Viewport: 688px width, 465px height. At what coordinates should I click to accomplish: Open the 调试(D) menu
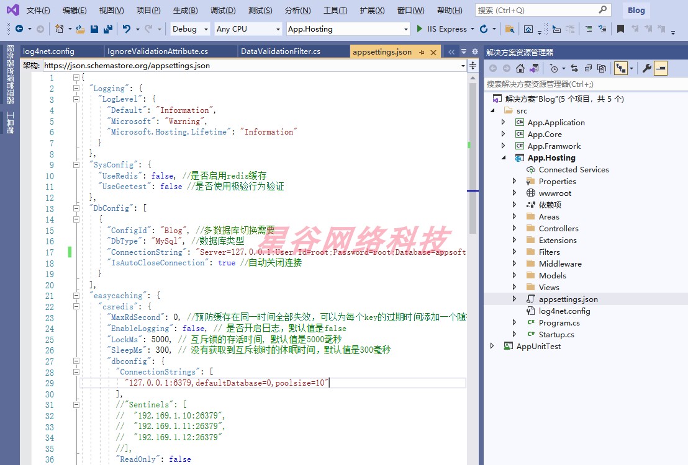tap(223, 10)
